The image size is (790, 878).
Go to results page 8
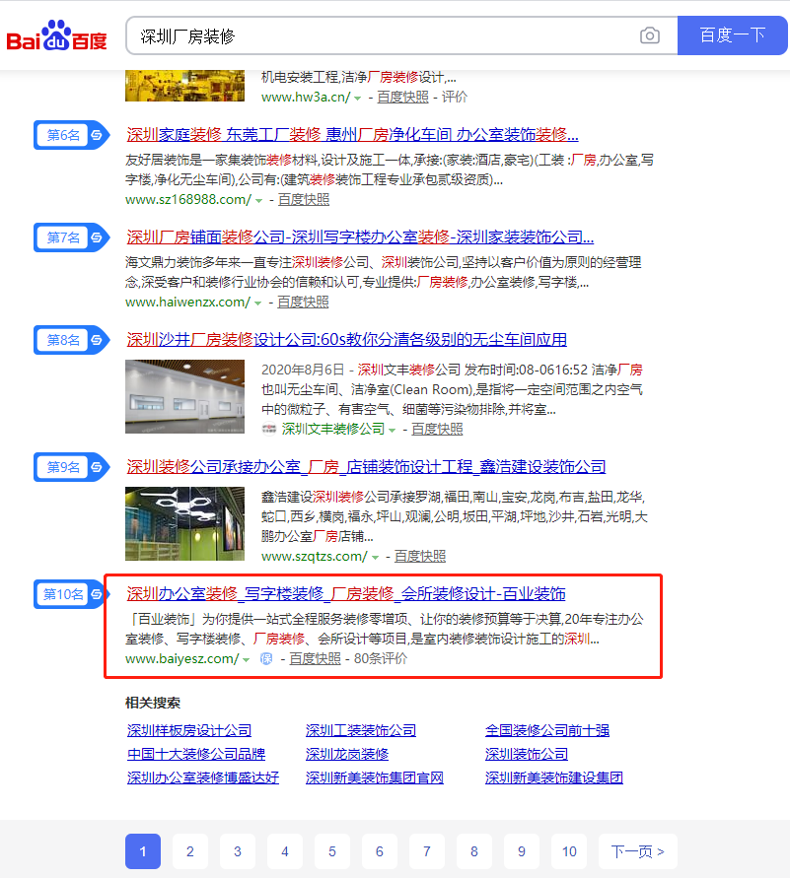point(474,851)
